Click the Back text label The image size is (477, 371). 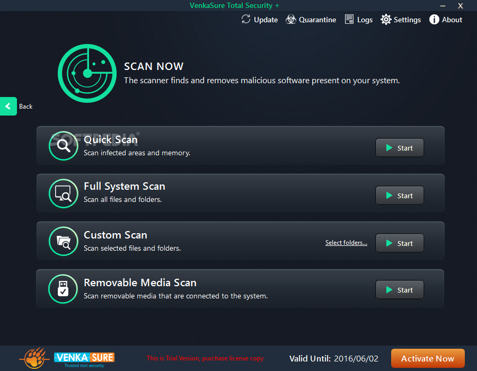[x=25, y=107]
